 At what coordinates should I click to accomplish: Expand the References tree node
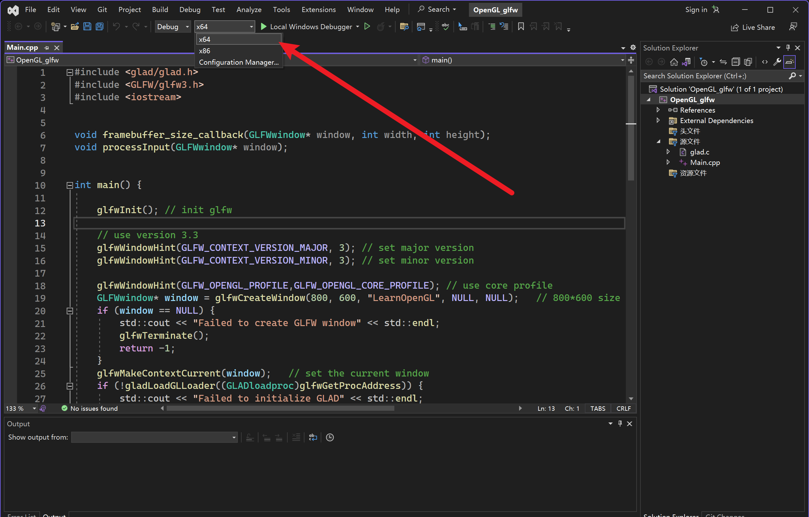pyautogui.click(x=659, y=109)
